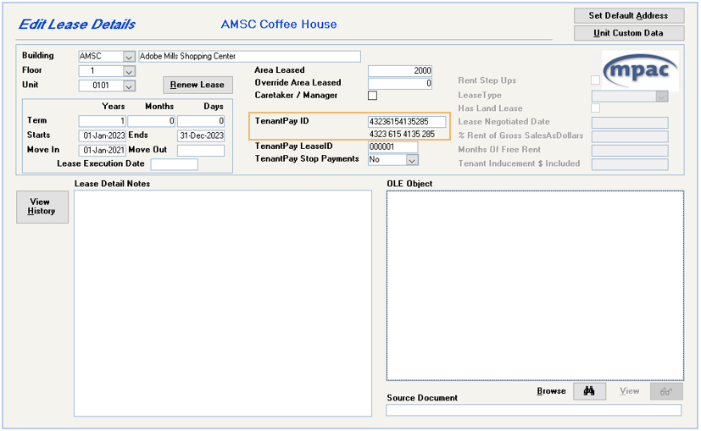
Task: Open the Floor dropdown arrow
Action: click(129, 71)
